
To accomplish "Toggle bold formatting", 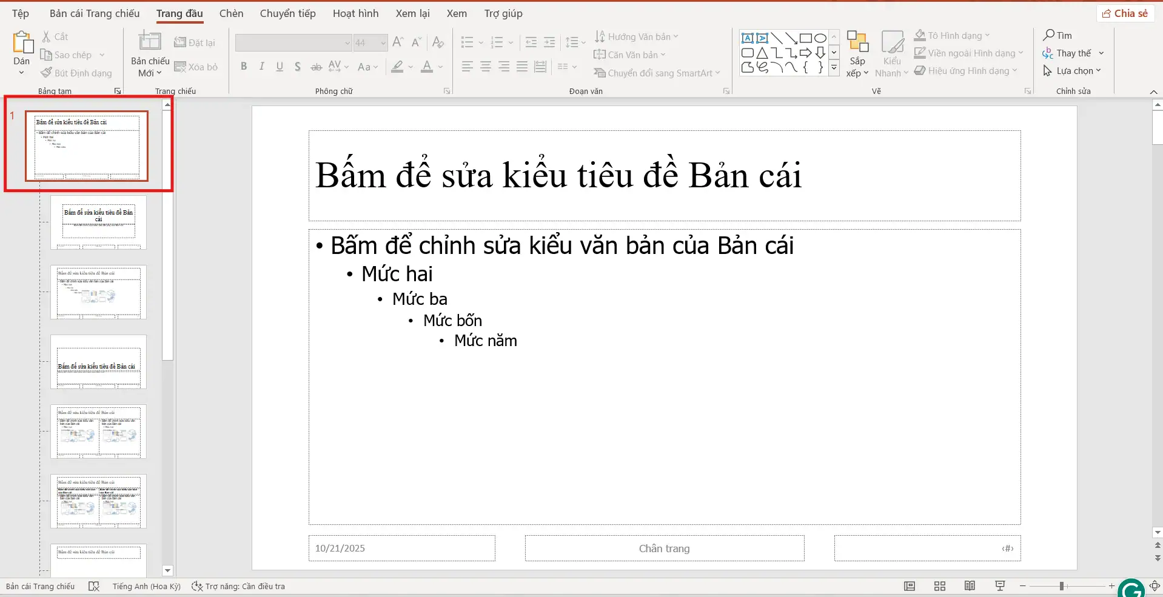I will click(244, 66).
